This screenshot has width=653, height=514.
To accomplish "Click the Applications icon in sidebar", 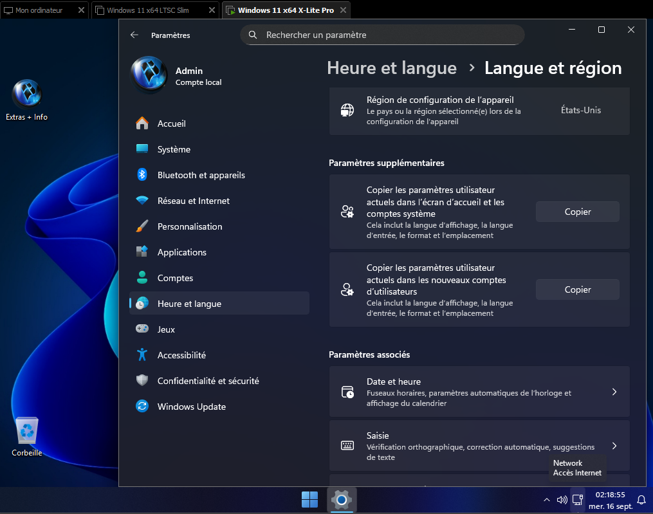I will 142,252.
